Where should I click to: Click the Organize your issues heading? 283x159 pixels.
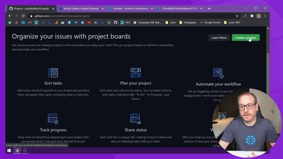71,36
